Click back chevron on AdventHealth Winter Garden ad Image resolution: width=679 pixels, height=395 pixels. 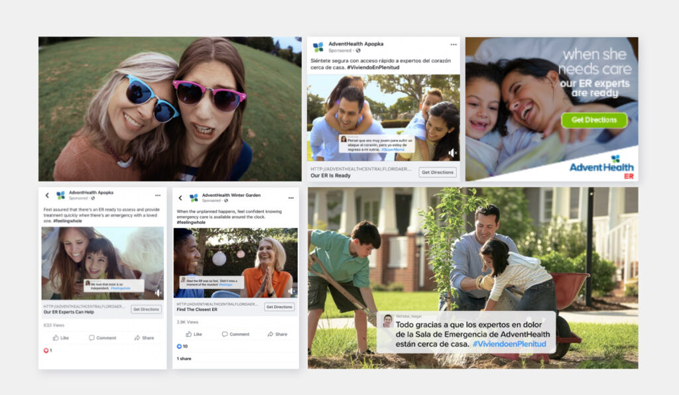[x=180, y=197]
